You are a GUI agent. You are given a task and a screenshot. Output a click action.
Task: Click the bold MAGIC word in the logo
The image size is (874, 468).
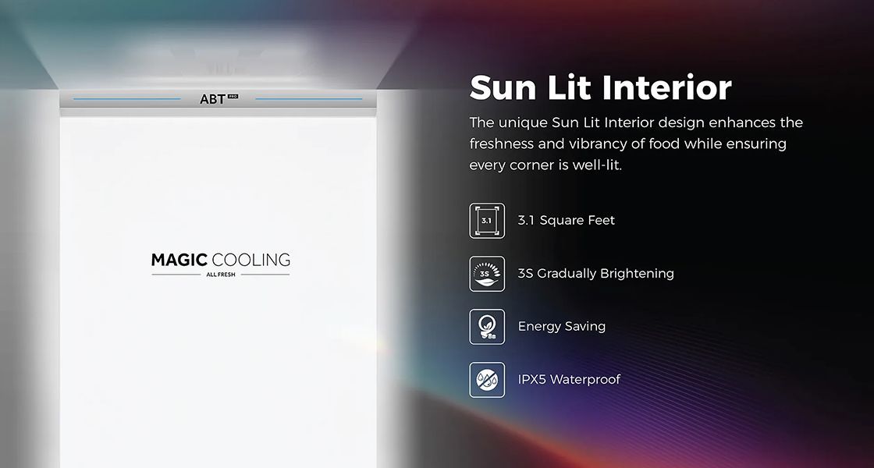pyautogui.click(x=179, y=261)
